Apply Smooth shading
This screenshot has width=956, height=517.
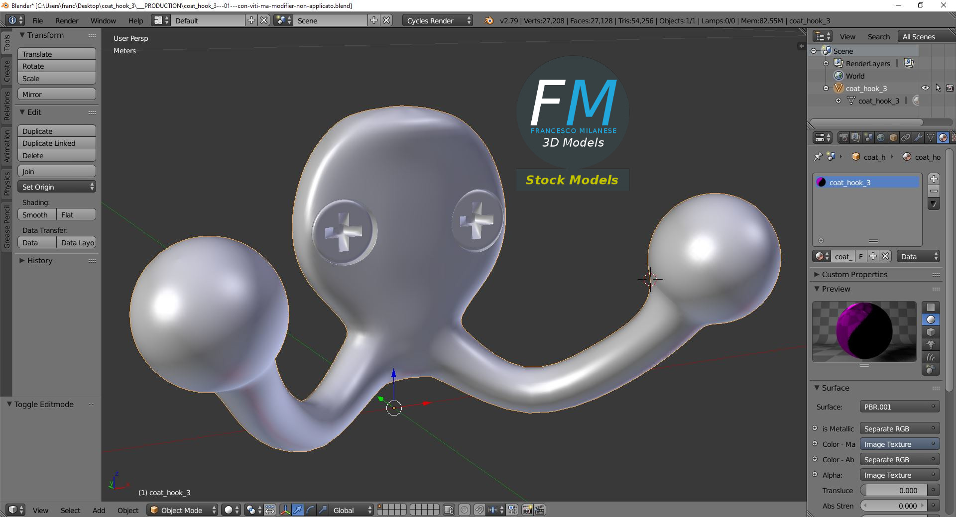(x=37, y=214)
